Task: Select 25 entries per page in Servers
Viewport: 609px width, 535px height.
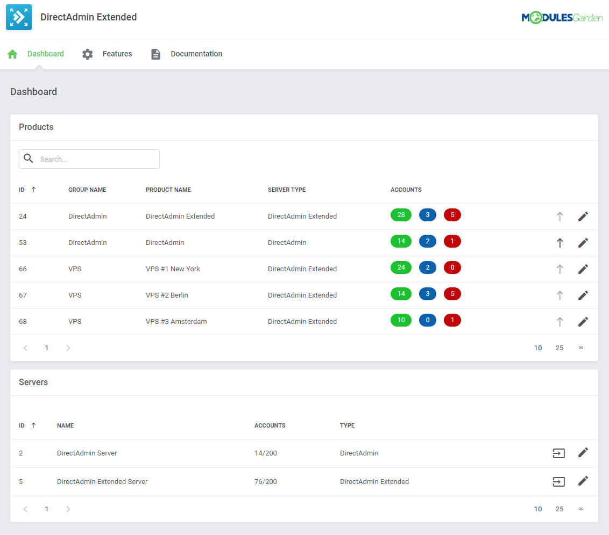Action: (x=560, y=509)
